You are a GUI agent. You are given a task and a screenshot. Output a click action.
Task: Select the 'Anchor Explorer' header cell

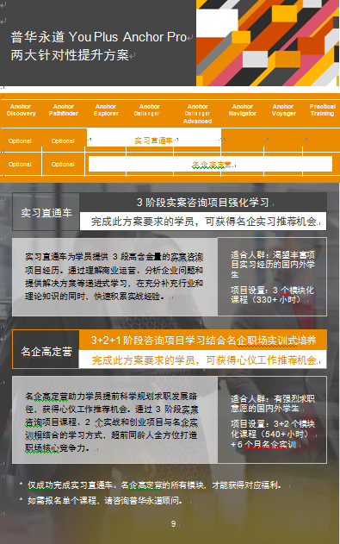(106, 110)
